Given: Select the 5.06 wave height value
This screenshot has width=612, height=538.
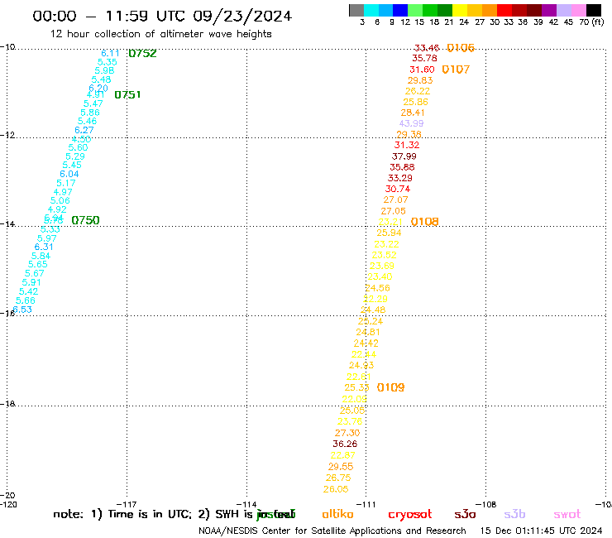Looking at the screenshot, I should [x=60, y=201].
